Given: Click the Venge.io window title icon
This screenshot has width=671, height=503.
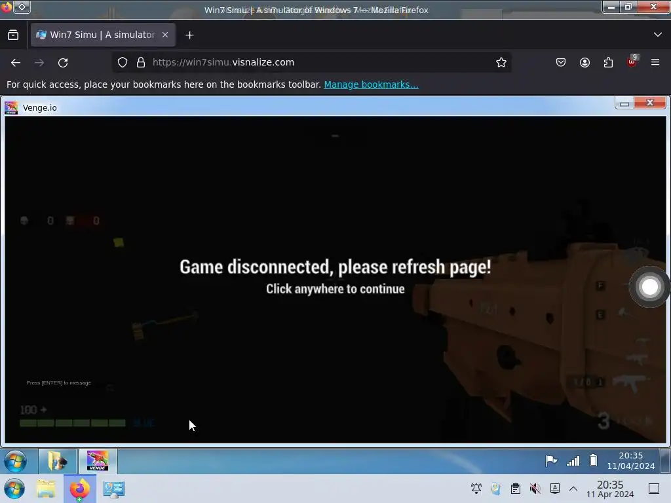Looking at the screenshot, I should (11, 108).
